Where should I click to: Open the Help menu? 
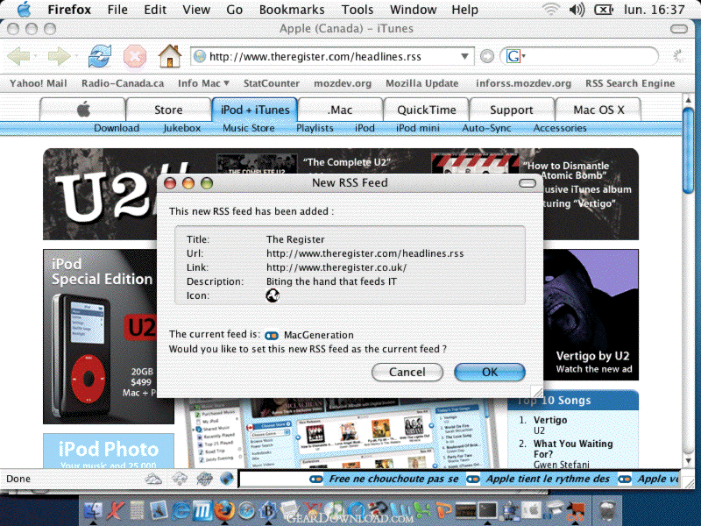point(464,10)
